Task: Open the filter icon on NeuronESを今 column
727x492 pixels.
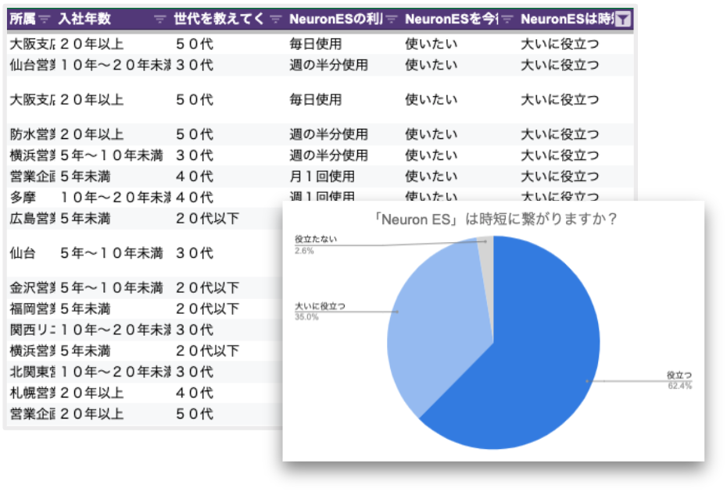Action: coord(507,19)
